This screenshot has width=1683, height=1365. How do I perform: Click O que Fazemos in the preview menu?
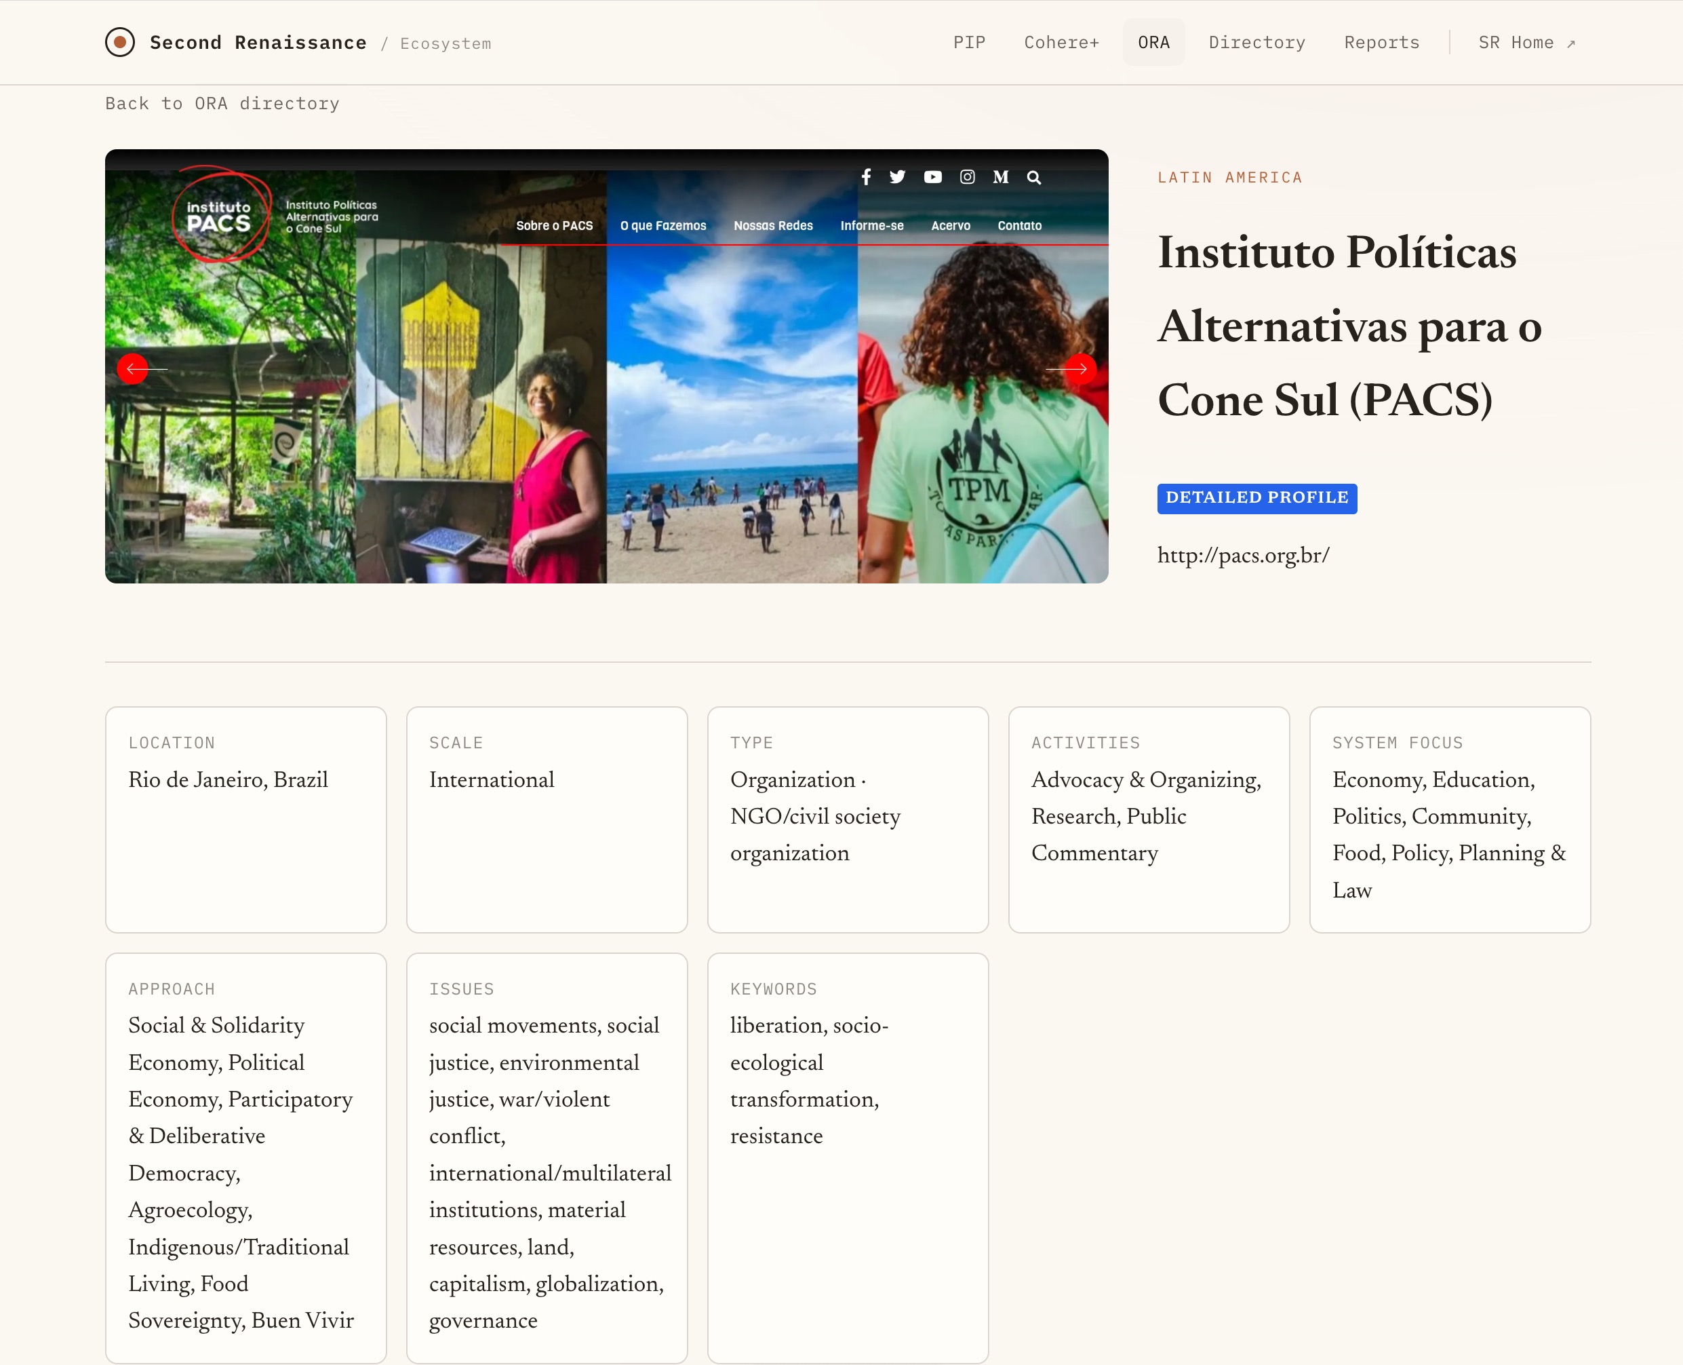pos(663,226)
